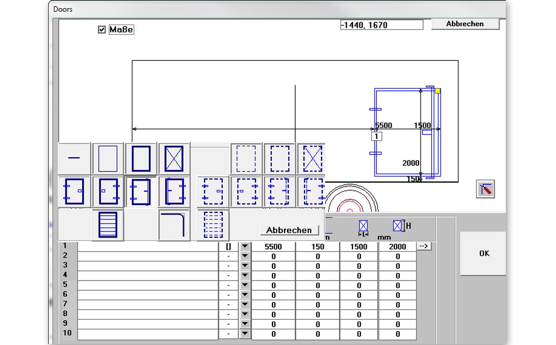Image resolution: width=556 pixels, height=345 pixels.
Task: Click the height cell of row 4
Action: 397,275
